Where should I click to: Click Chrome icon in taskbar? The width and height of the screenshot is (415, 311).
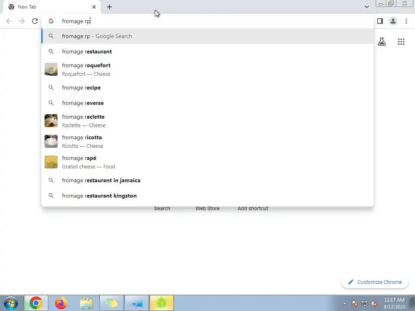[x=36, y=303]
